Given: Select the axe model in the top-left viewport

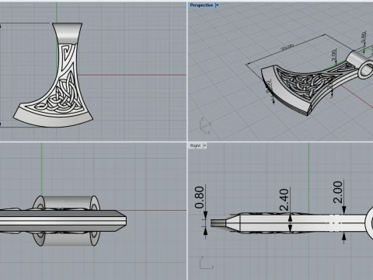Looking at the screenshot, I should pyautogui.click(x=53, y=75).
